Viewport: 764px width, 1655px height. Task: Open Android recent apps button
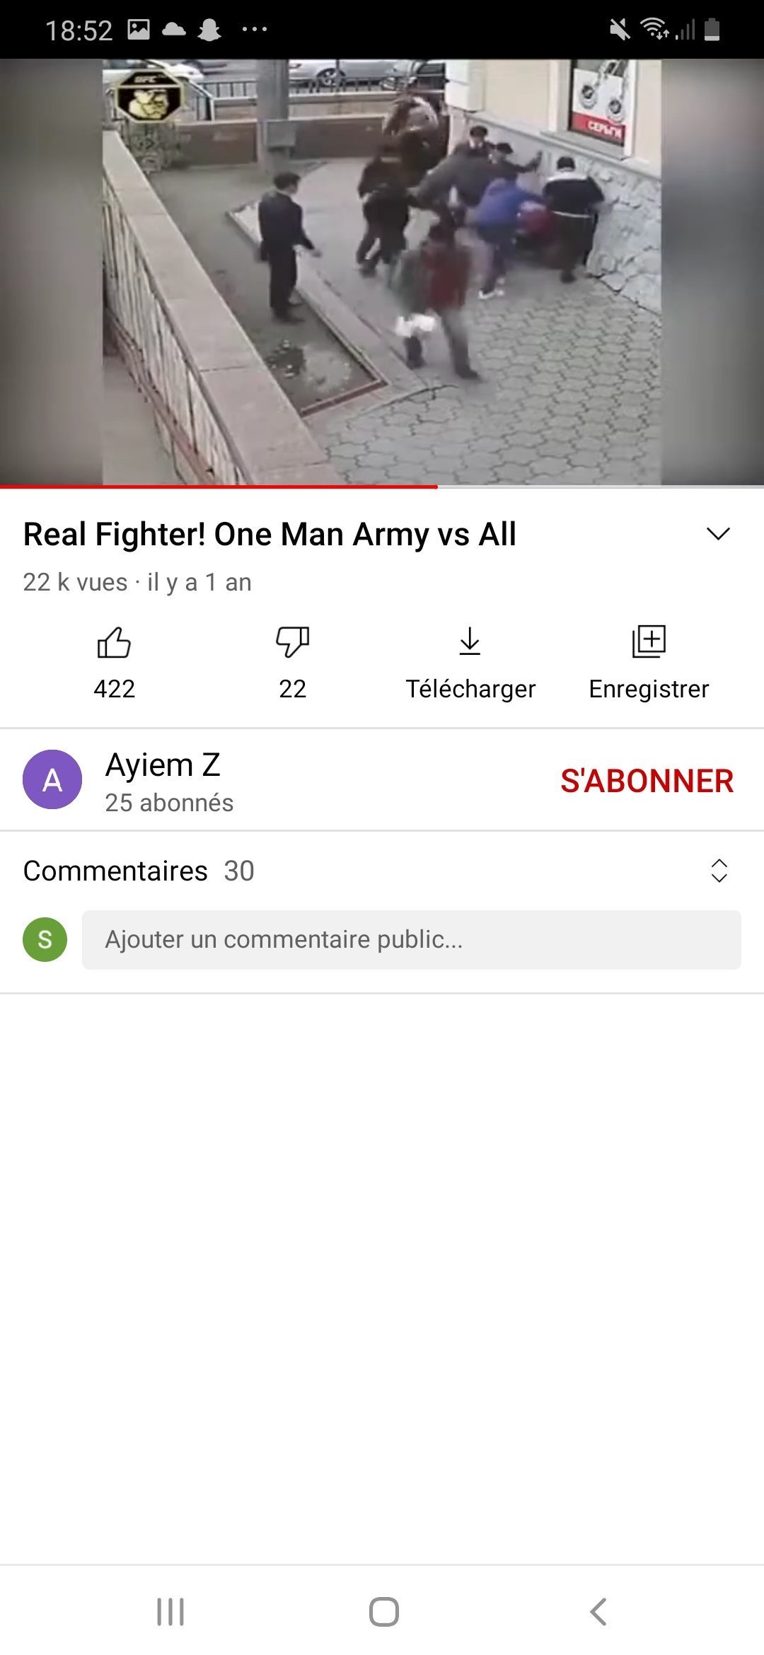pyautogui.click(x=170, y=1612)
